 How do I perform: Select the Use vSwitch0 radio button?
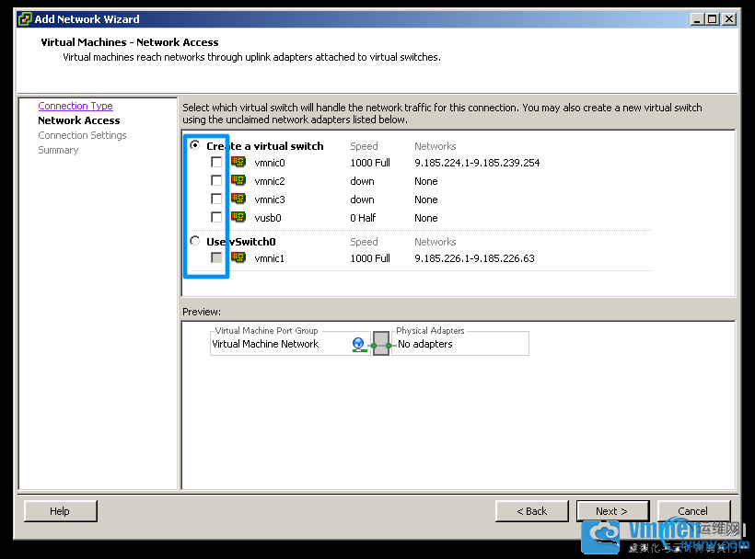[195, 241]
